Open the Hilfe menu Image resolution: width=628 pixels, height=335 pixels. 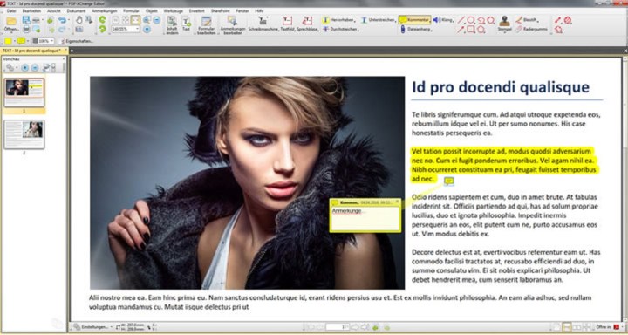point(259,10)
